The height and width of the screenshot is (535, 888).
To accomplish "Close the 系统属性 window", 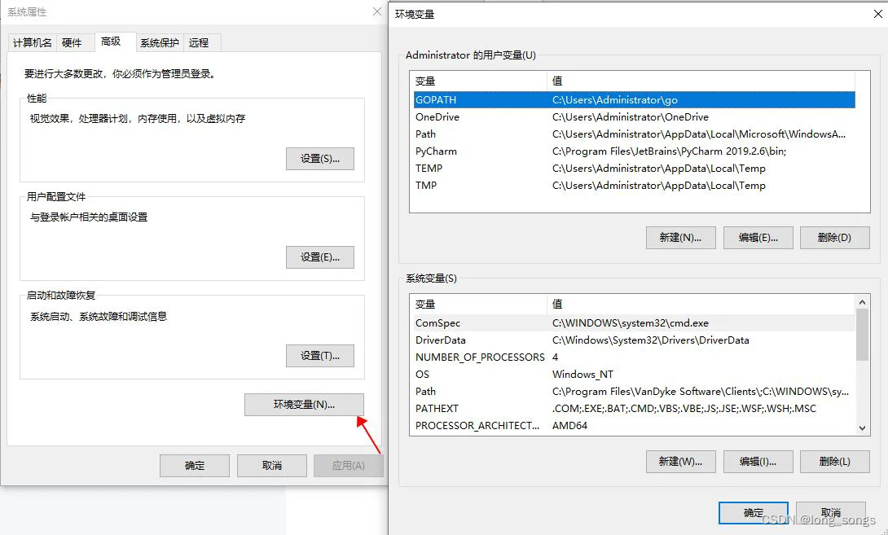I will pos(376,12).
